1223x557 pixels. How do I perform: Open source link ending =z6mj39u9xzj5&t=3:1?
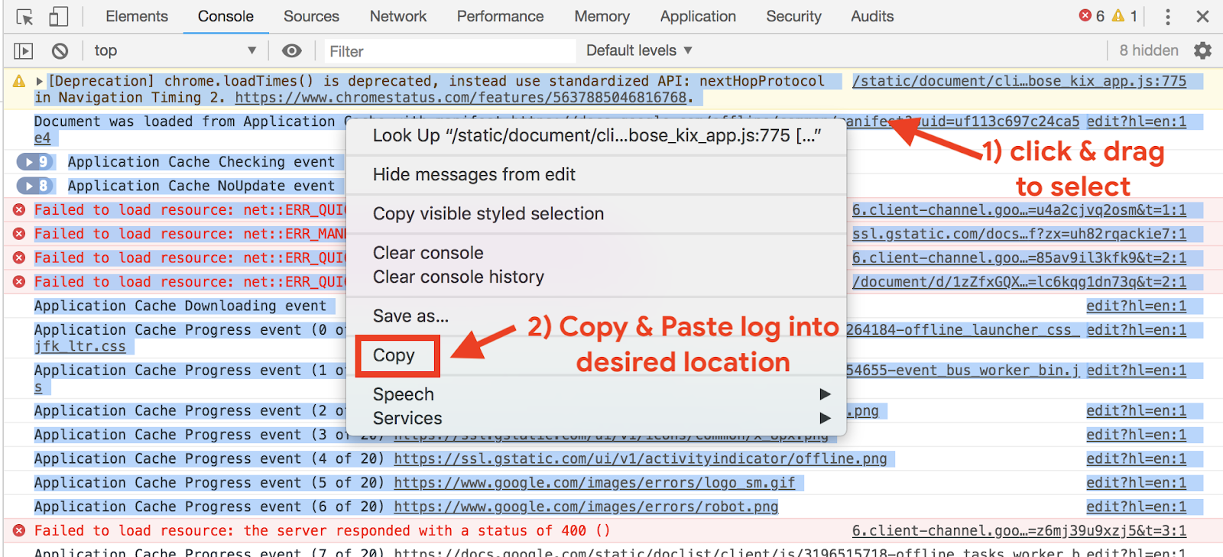[x=1020, y=531]
